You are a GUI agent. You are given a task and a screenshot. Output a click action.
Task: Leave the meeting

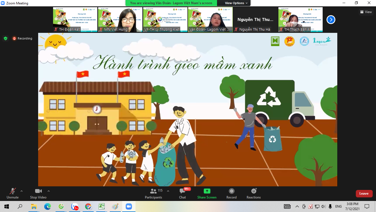pyautogui.click(x=364, y=194)
